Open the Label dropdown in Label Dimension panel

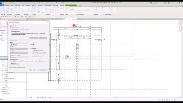point(79,9)
